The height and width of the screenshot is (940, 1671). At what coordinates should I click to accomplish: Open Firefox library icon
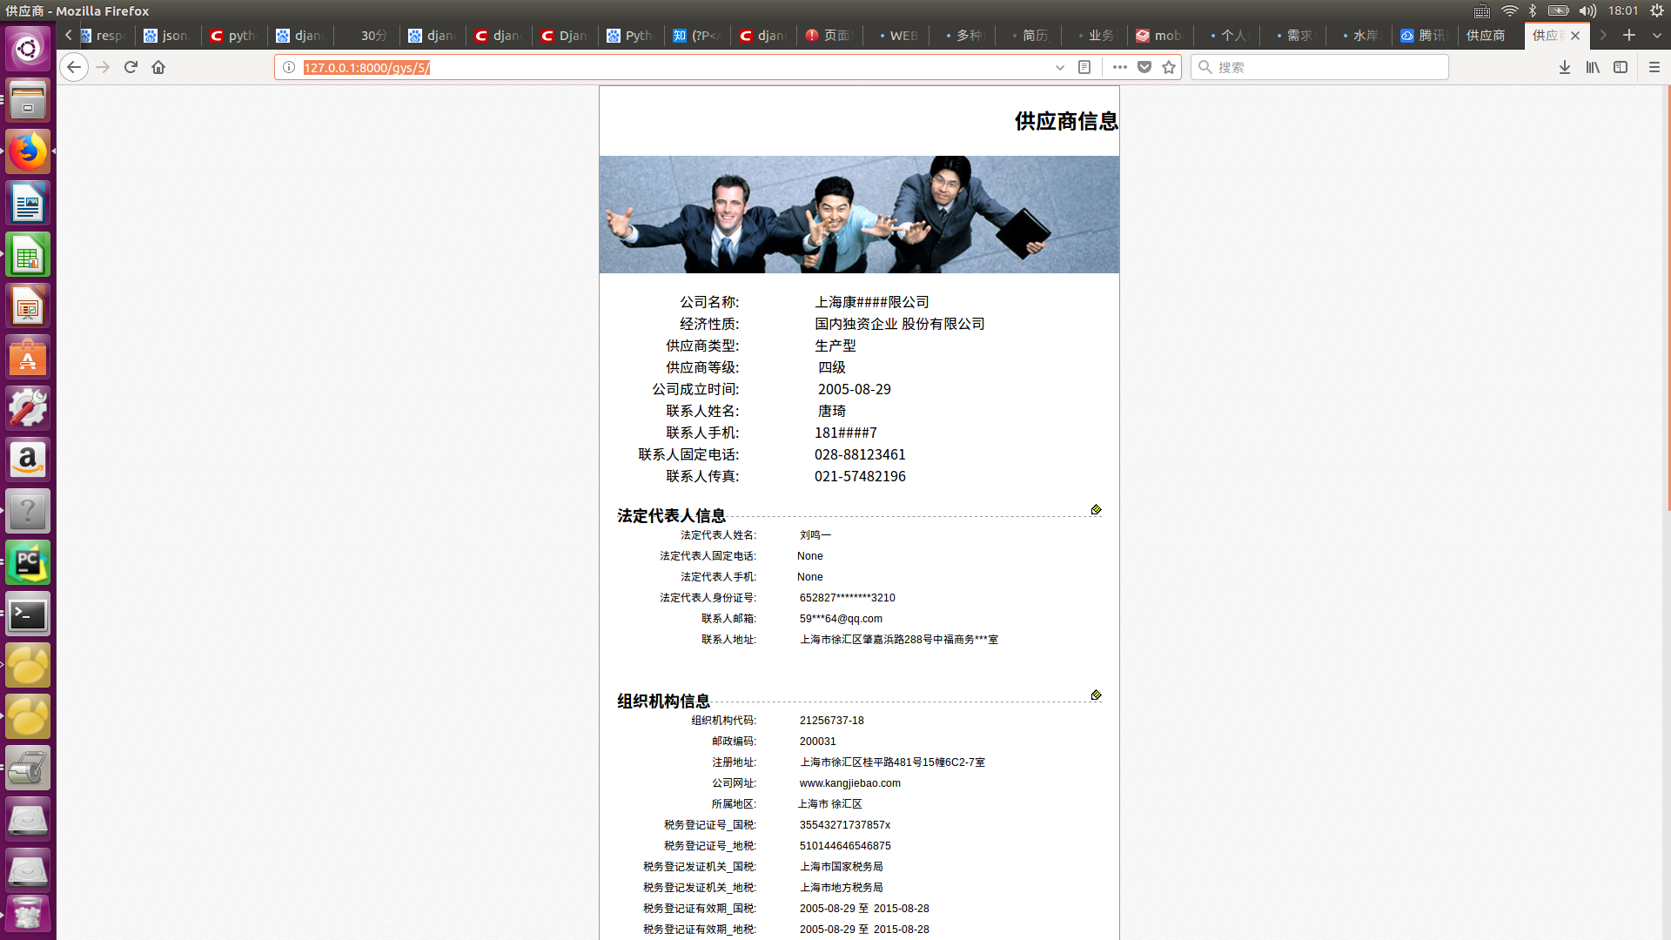[1593, 67]
